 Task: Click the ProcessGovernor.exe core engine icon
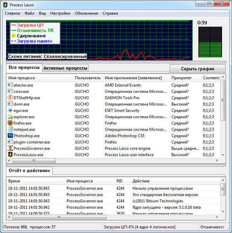click(x=10, y=148)
